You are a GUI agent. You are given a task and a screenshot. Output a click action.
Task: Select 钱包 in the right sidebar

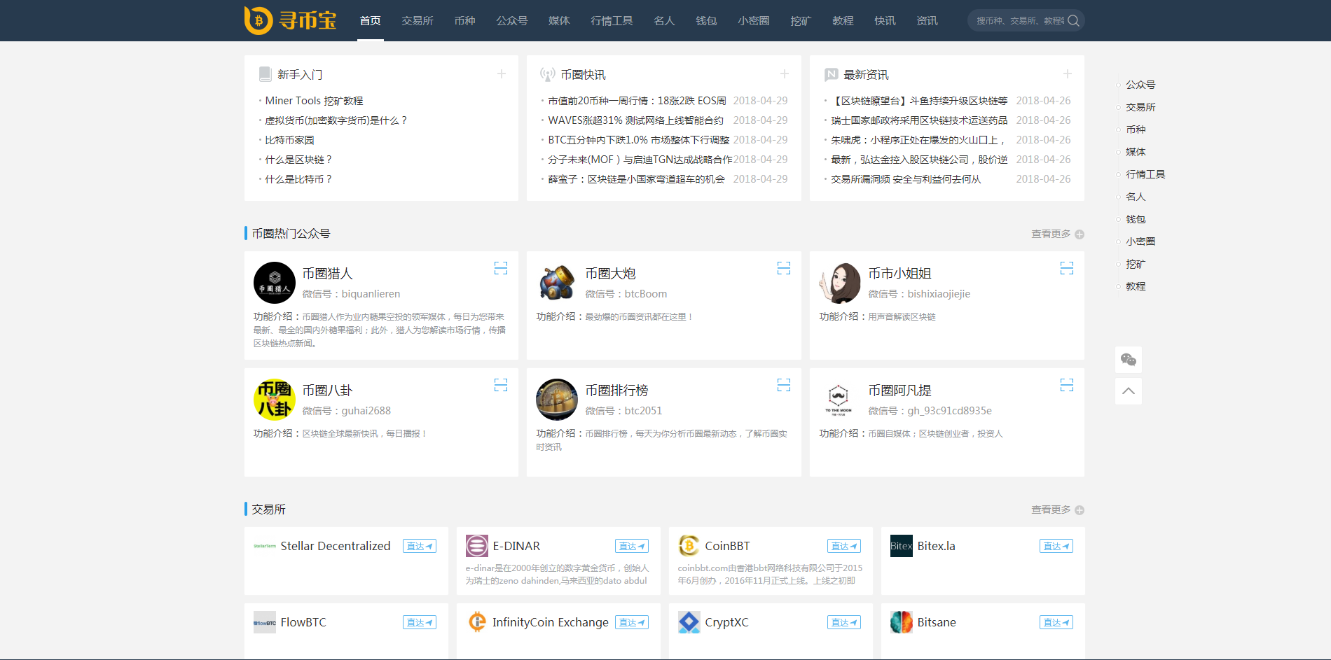(x=1136, y=218)
